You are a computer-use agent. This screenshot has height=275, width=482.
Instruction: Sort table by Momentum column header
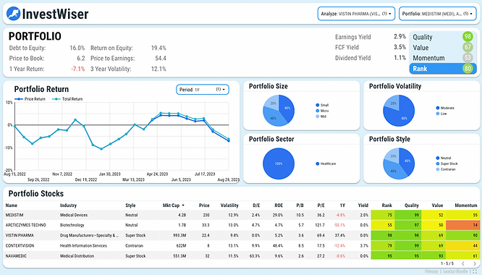click(465, 206)
